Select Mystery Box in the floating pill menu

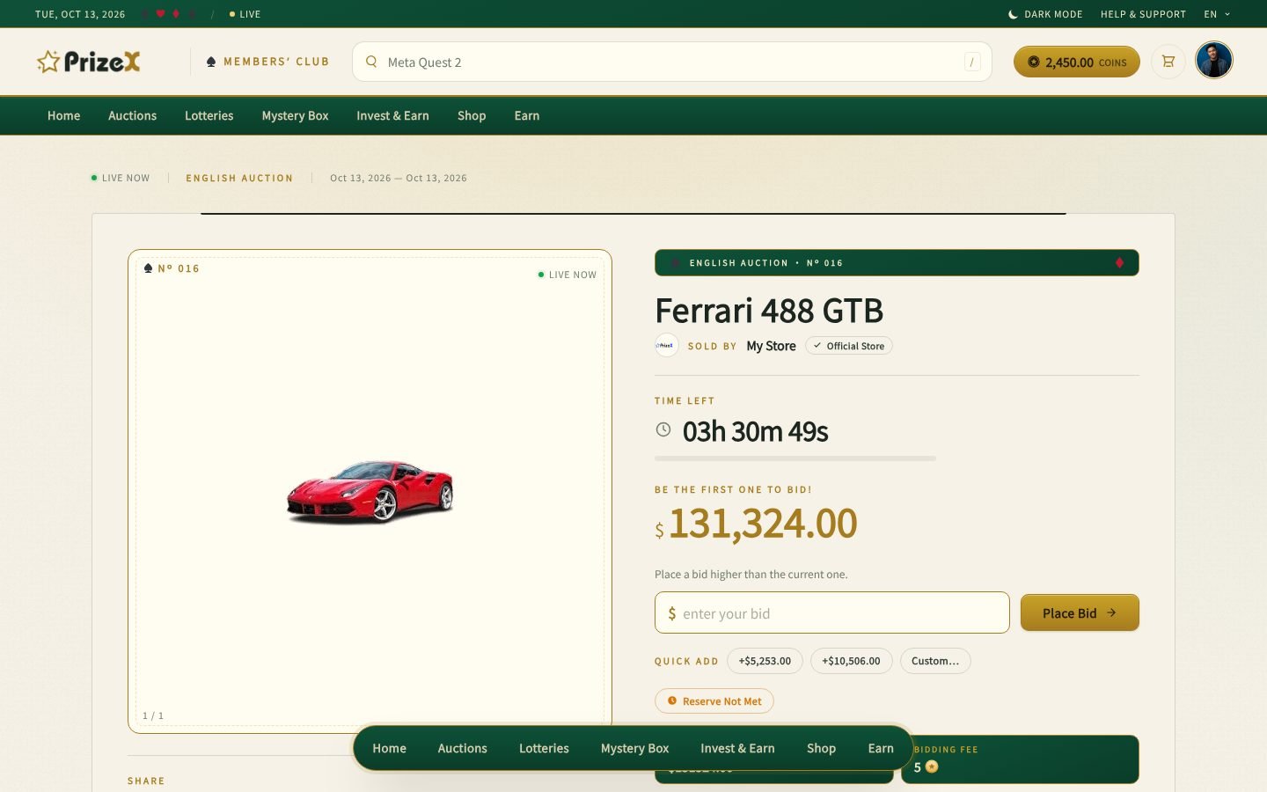click(x=634, y=748)
